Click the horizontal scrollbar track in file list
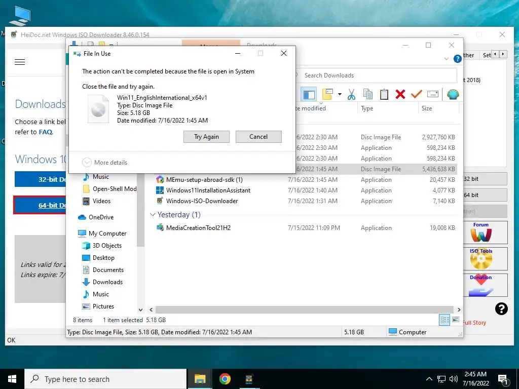Screen dimensions: 519x389 (x=305, y=309)
